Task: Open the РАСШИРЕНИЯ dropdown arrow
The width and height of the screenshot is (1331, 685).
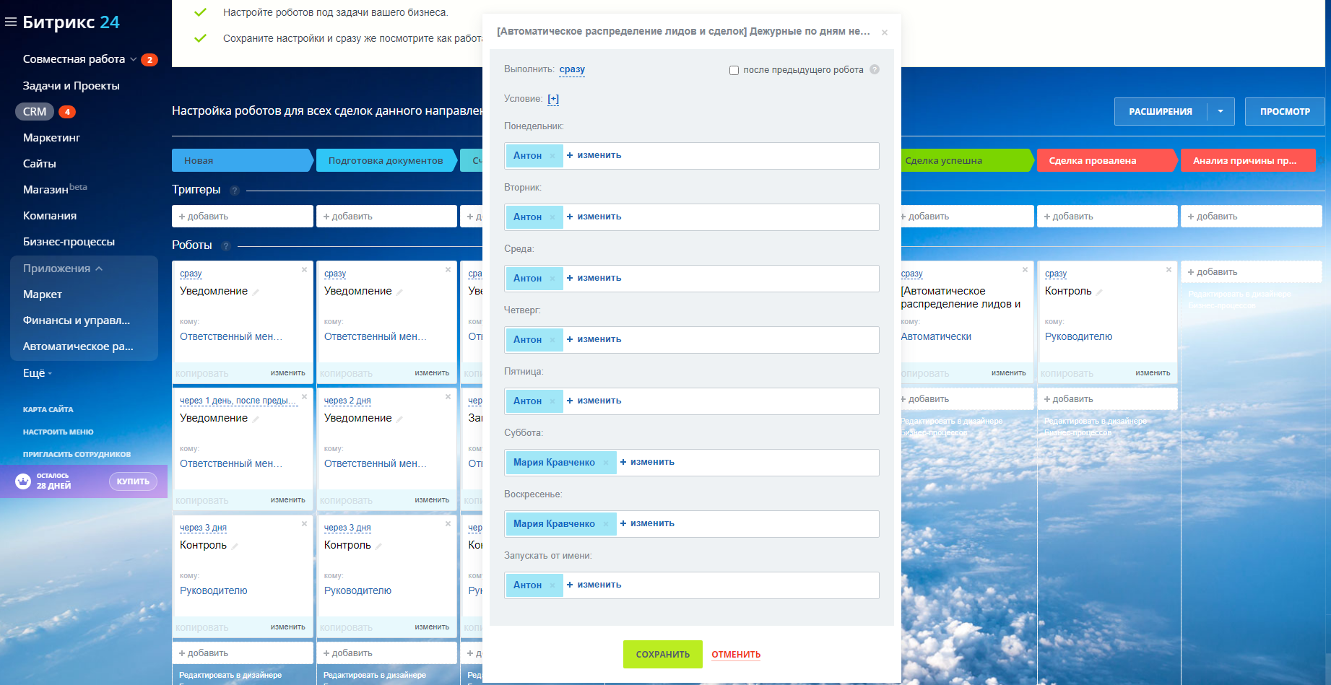Action: pyautogui.click(x=1221, y=111)
